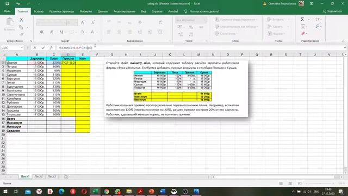Switch to the Вставка tab
The image size is (348, 196).
[x=39, y=11]
